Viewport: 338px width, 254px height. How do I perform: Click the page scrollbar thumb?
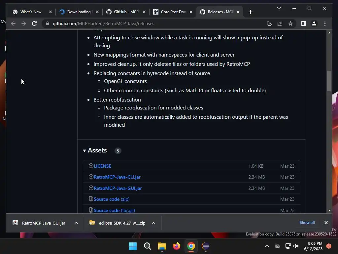point(329,81)
